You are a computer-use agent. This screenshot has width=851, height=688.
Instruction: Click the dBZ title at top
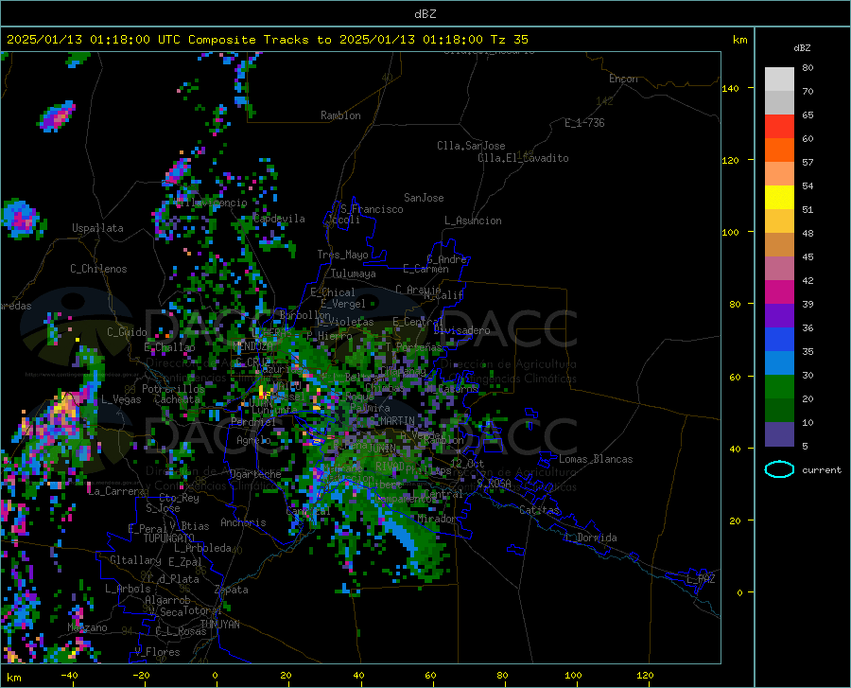tap(425, 14)
